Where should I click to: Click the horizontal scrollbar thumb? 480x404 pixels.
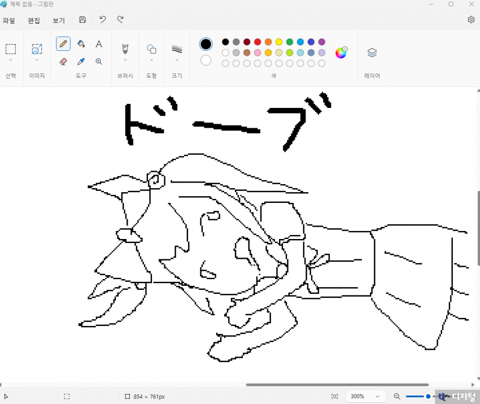[x=337, y=385]
